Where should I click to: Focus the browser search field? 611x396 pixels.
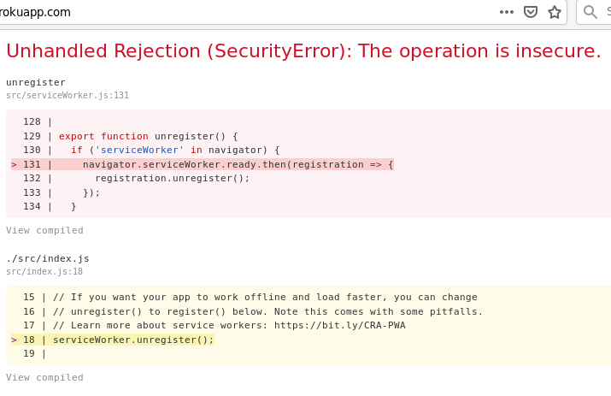coord(605,12)
